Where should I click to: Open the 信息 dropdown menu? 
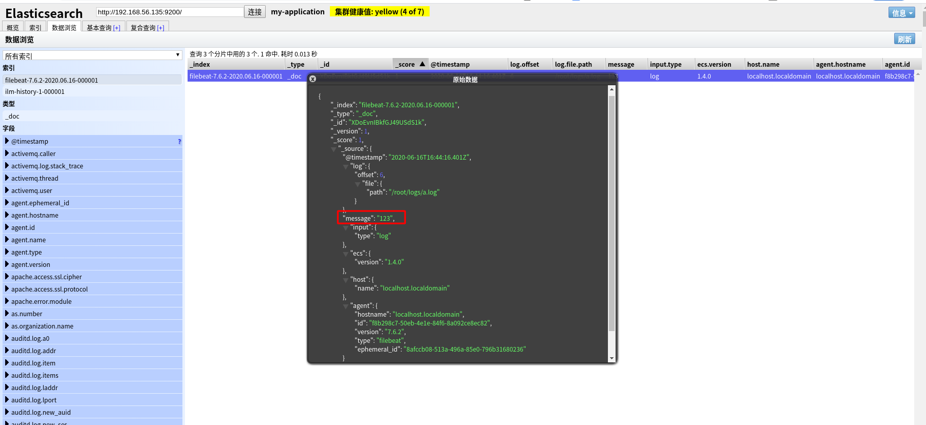pos(902,13)
